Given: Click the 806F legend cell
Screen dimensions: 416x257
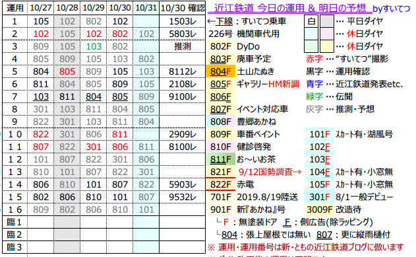Looking at the screenshot, I should click(x=220, y=96).
